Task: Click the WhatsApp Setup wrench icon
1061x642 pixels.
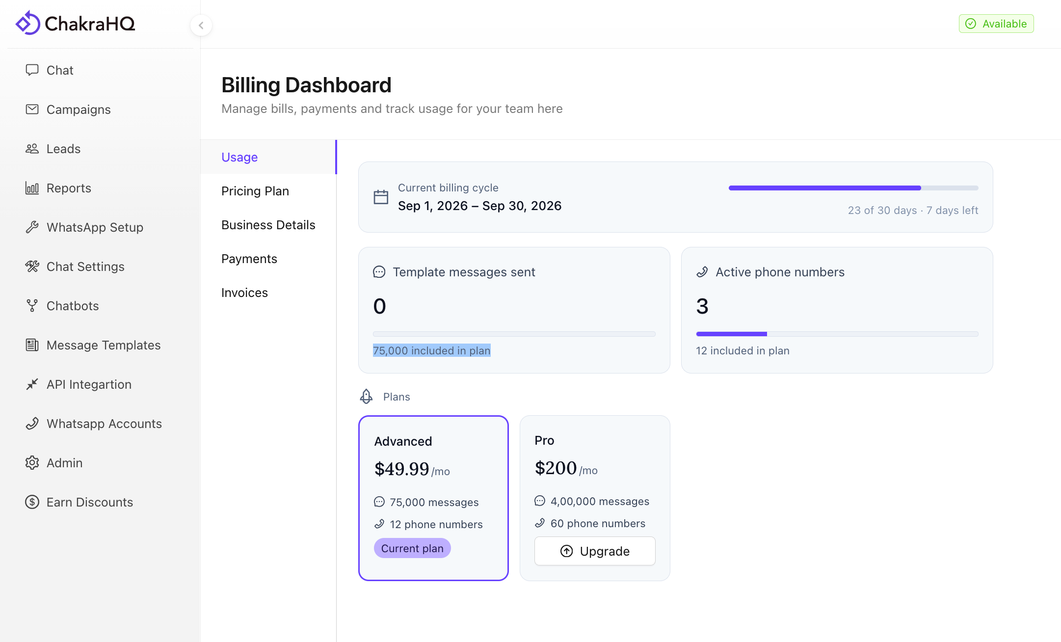Action: click(x=32, y=227)
